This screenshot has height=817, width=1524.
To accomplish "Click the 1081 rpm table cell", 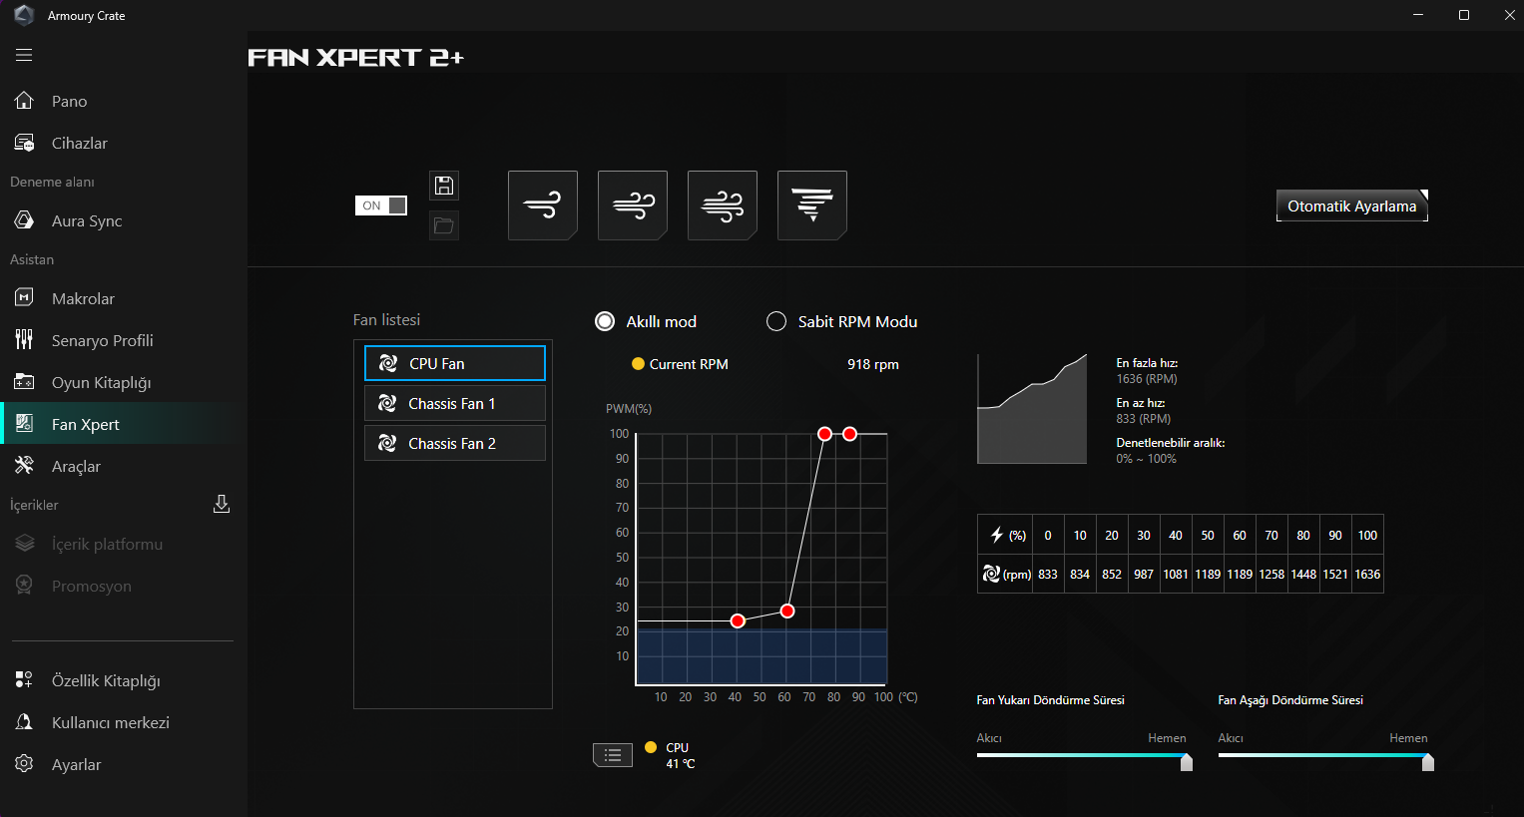I will pyautogui.click(x=1176, y=574).
